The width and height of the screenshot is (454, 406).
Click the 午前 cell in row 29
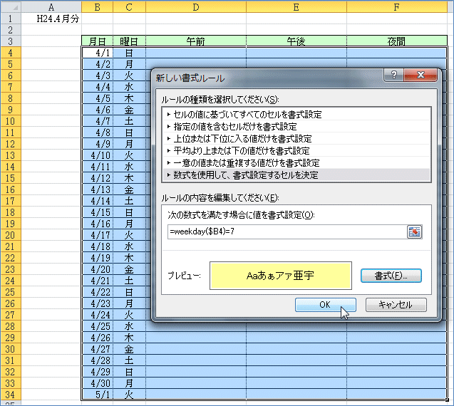(x=196, y=338)
